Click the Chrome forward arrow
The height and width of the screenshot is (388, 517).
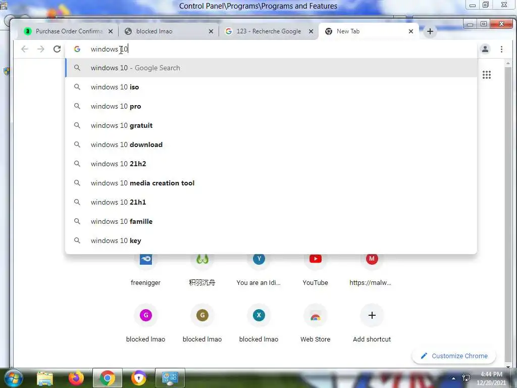[x=40, y=49]
